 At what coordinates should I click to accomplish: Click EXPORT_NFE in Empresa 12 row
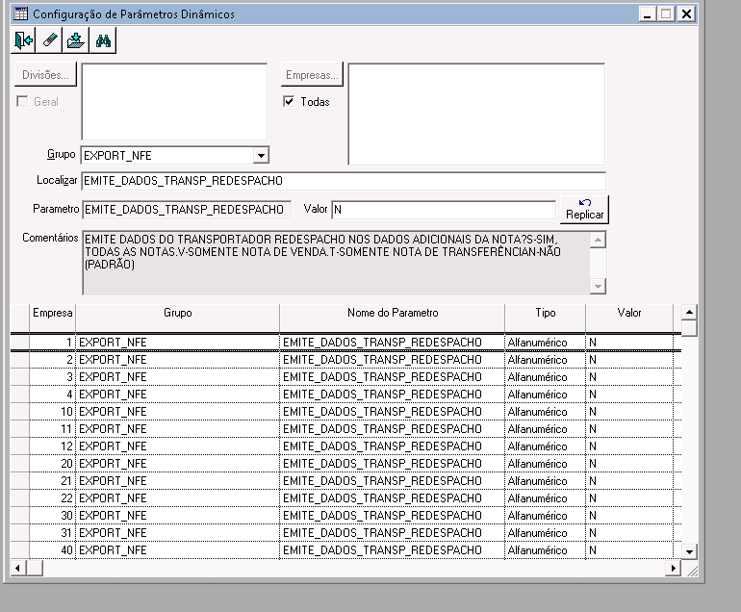click(x=113, y=446)
